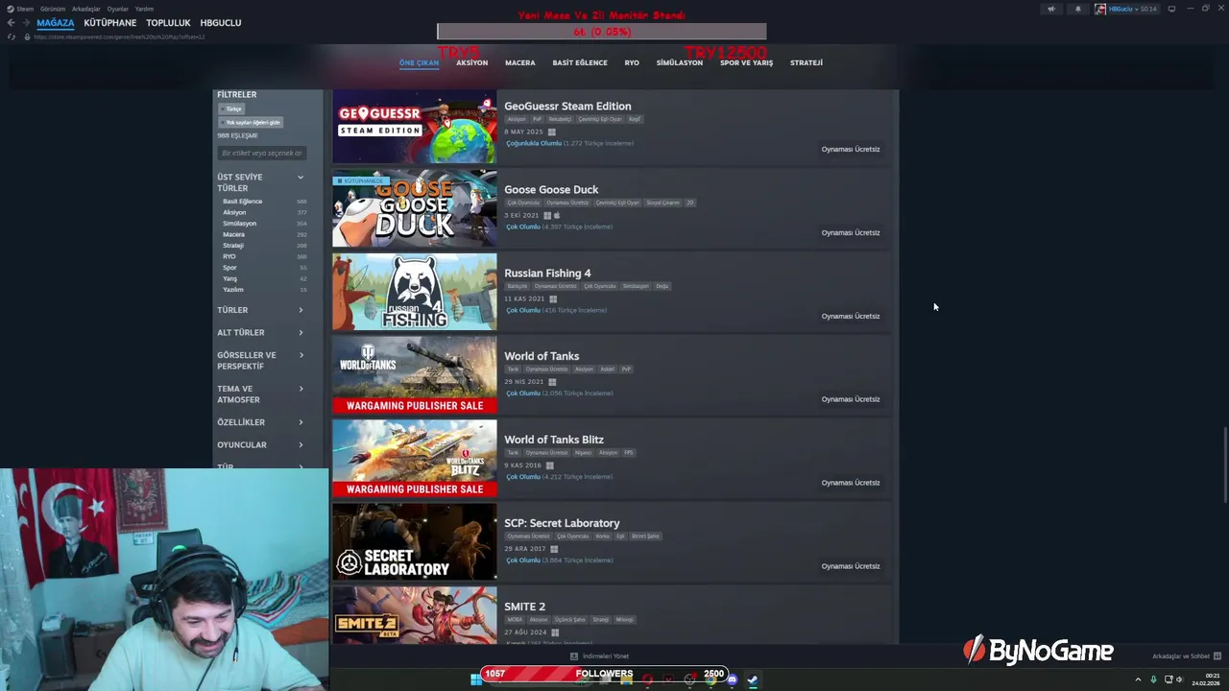
Task: Click Windows platform icon for SCP: Secret Laboratory
Action: click(554, 549)
